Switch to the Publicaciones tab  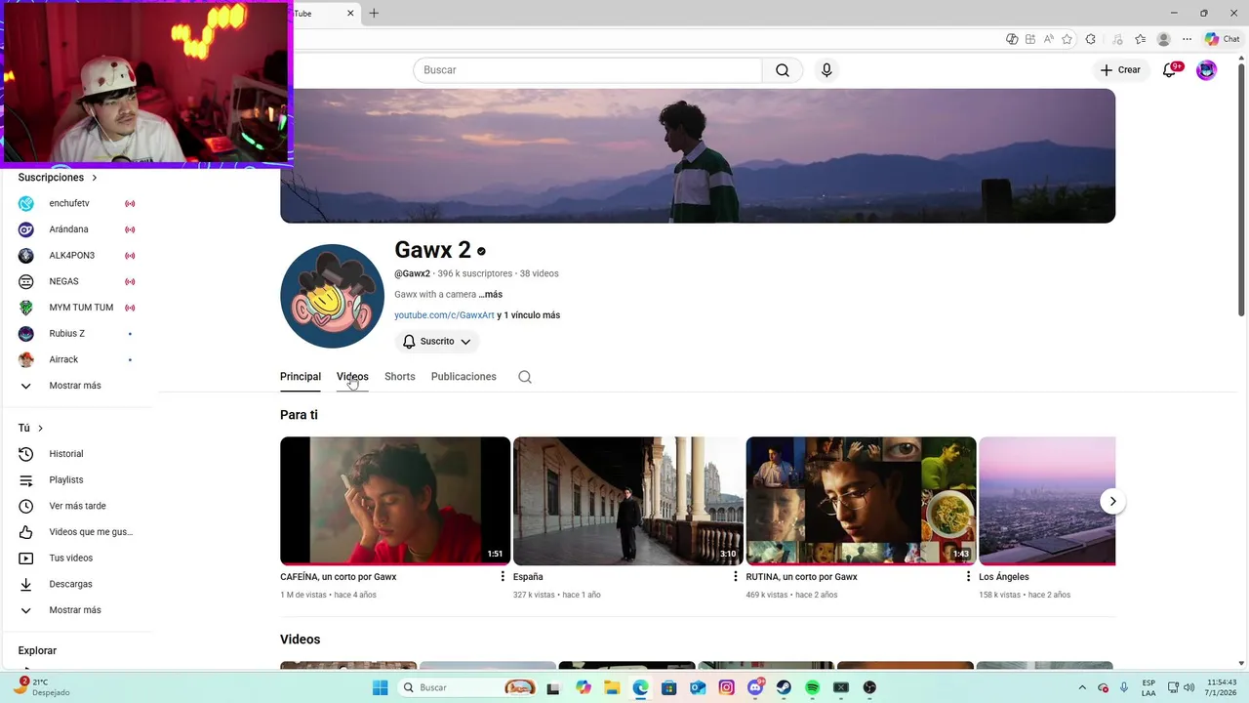coord(463,377)
